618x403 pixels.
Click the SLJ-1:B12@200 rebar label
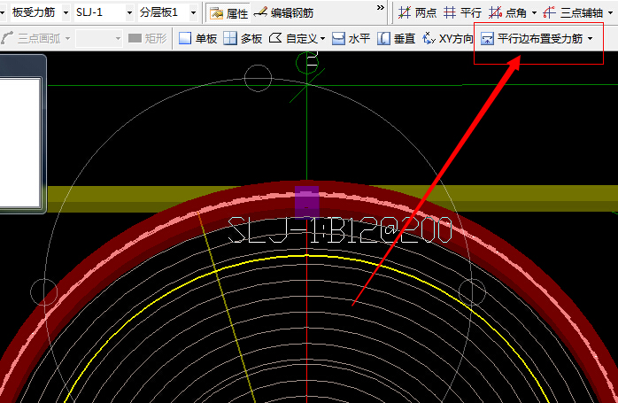click(340, 230)
